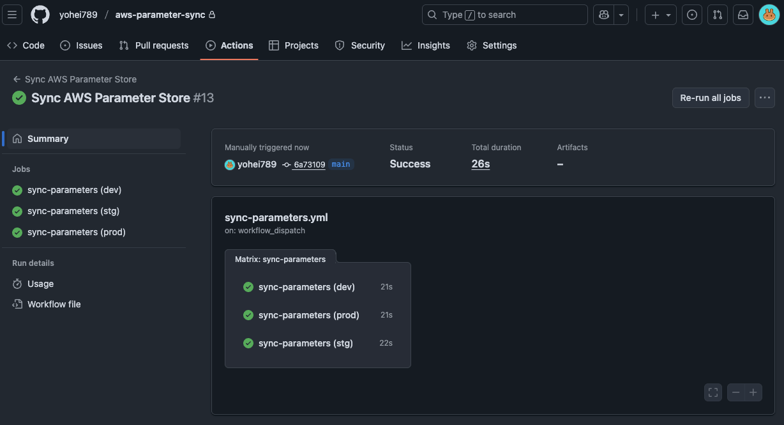Open the GitHub home via the Octocat logo
784x425 pixels.
coord(39,14)
